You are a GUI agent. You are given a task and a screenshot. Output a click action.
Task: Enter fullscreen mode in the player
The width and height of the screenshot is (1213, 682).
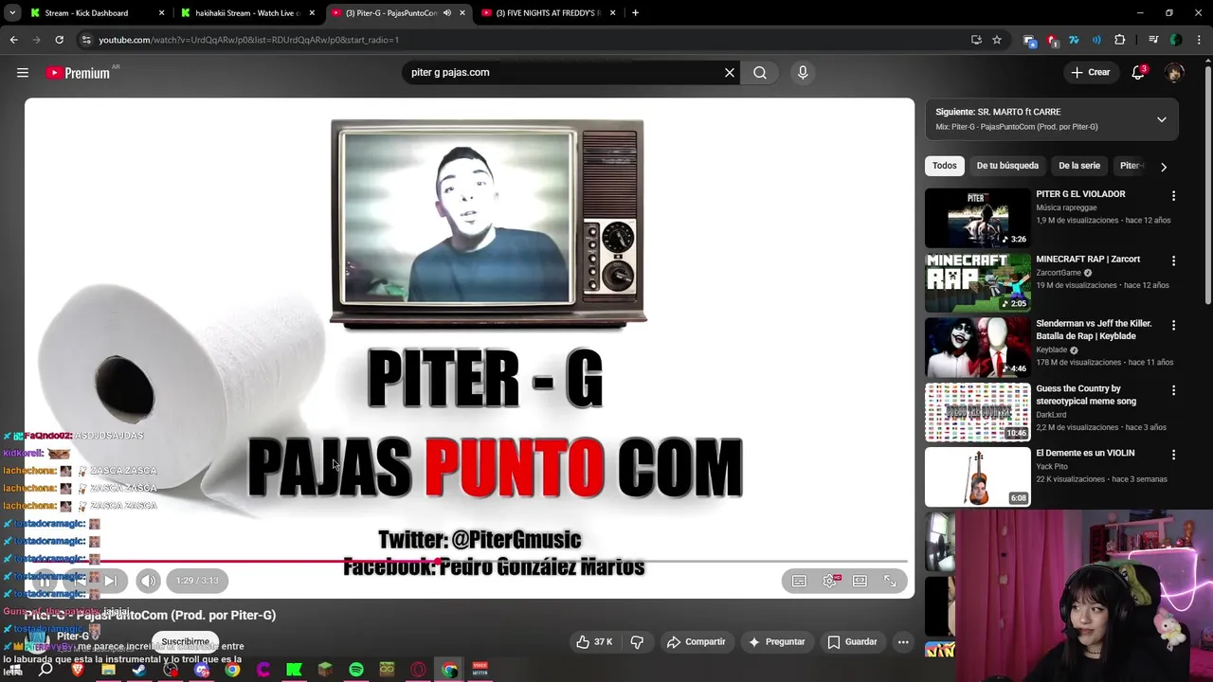890,581
